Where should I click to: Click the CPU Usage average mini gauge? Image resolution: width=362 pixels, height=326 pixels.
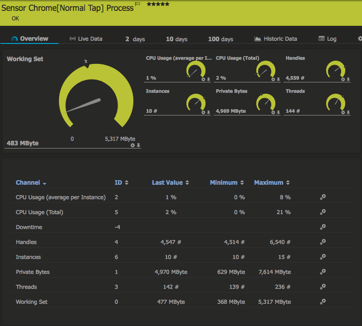point(196,69)
